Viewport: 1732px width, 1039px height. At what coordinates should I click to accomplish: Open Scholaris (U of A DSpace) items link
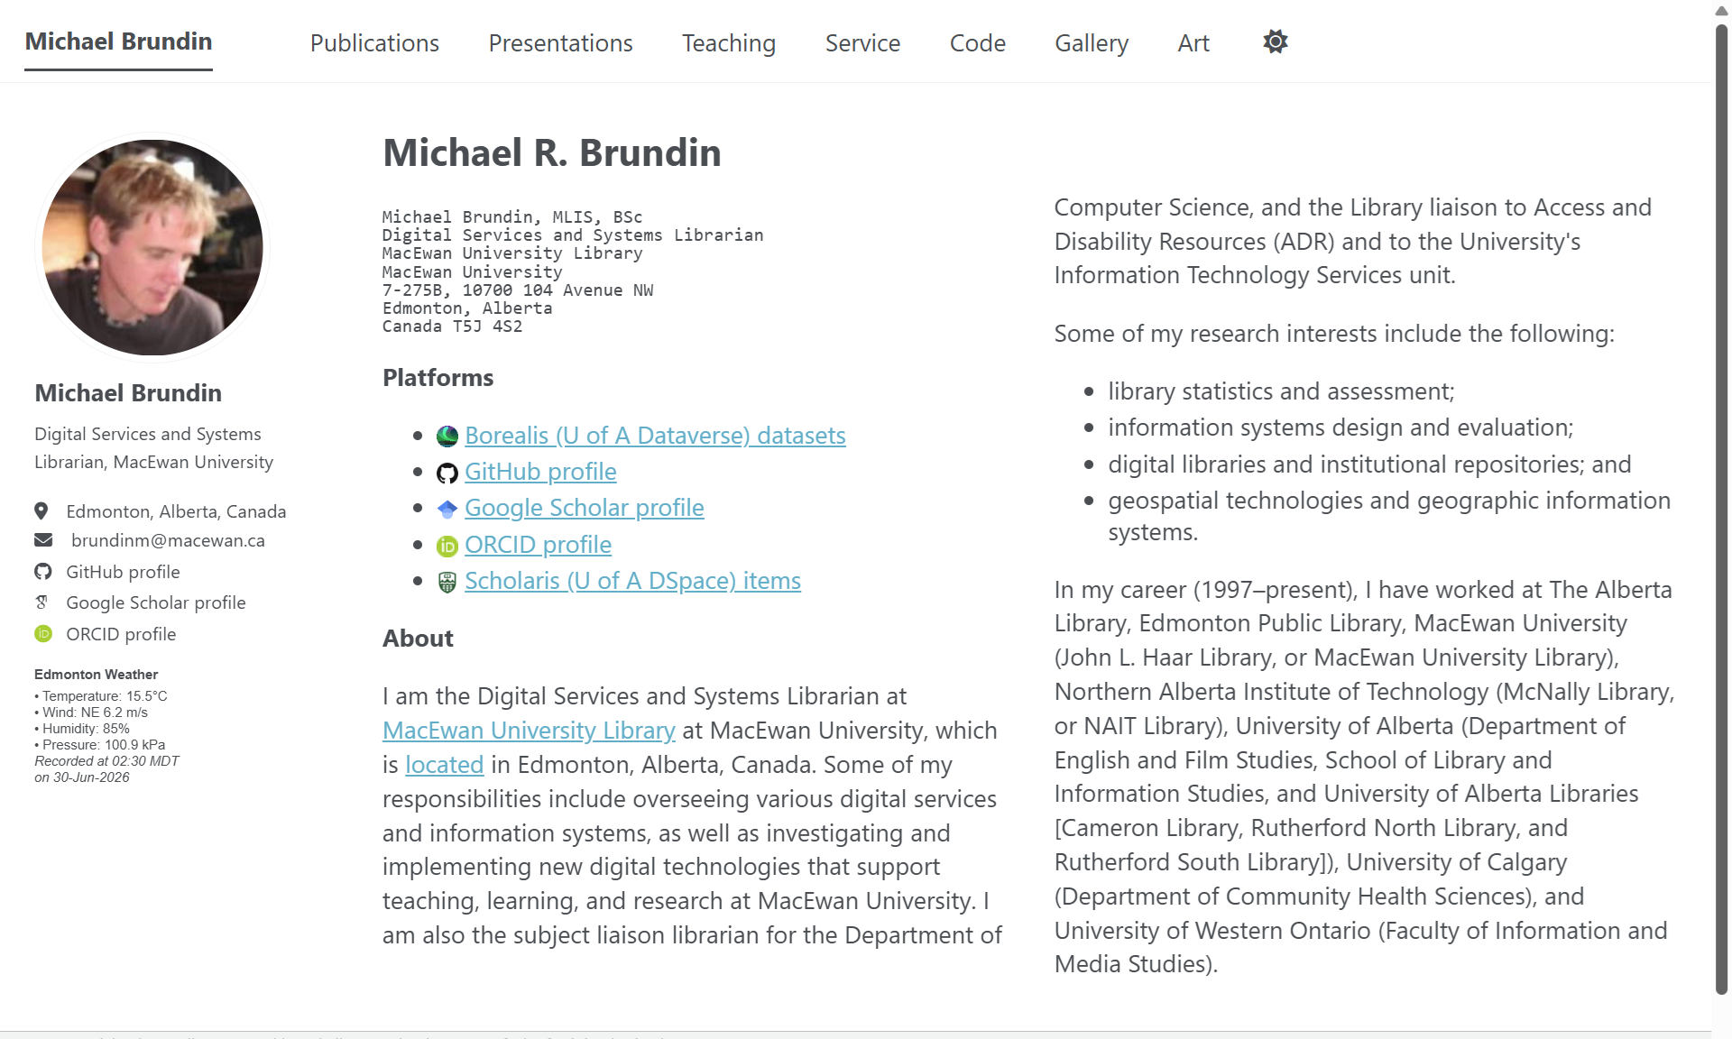[x=632, y=581]
